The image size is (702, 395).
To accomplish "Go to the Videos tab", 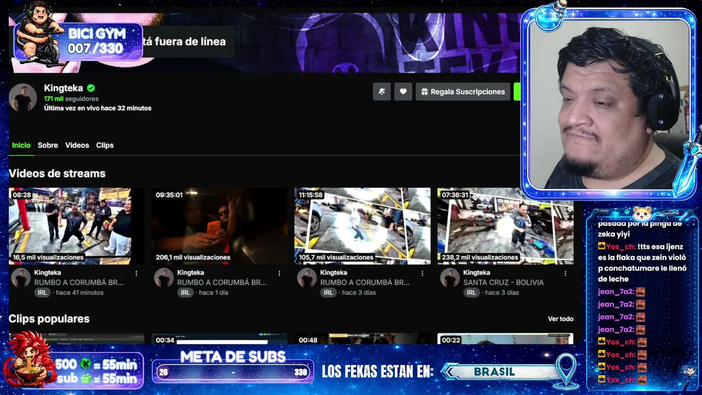I will pyautogui.click(x=77, y=145).
